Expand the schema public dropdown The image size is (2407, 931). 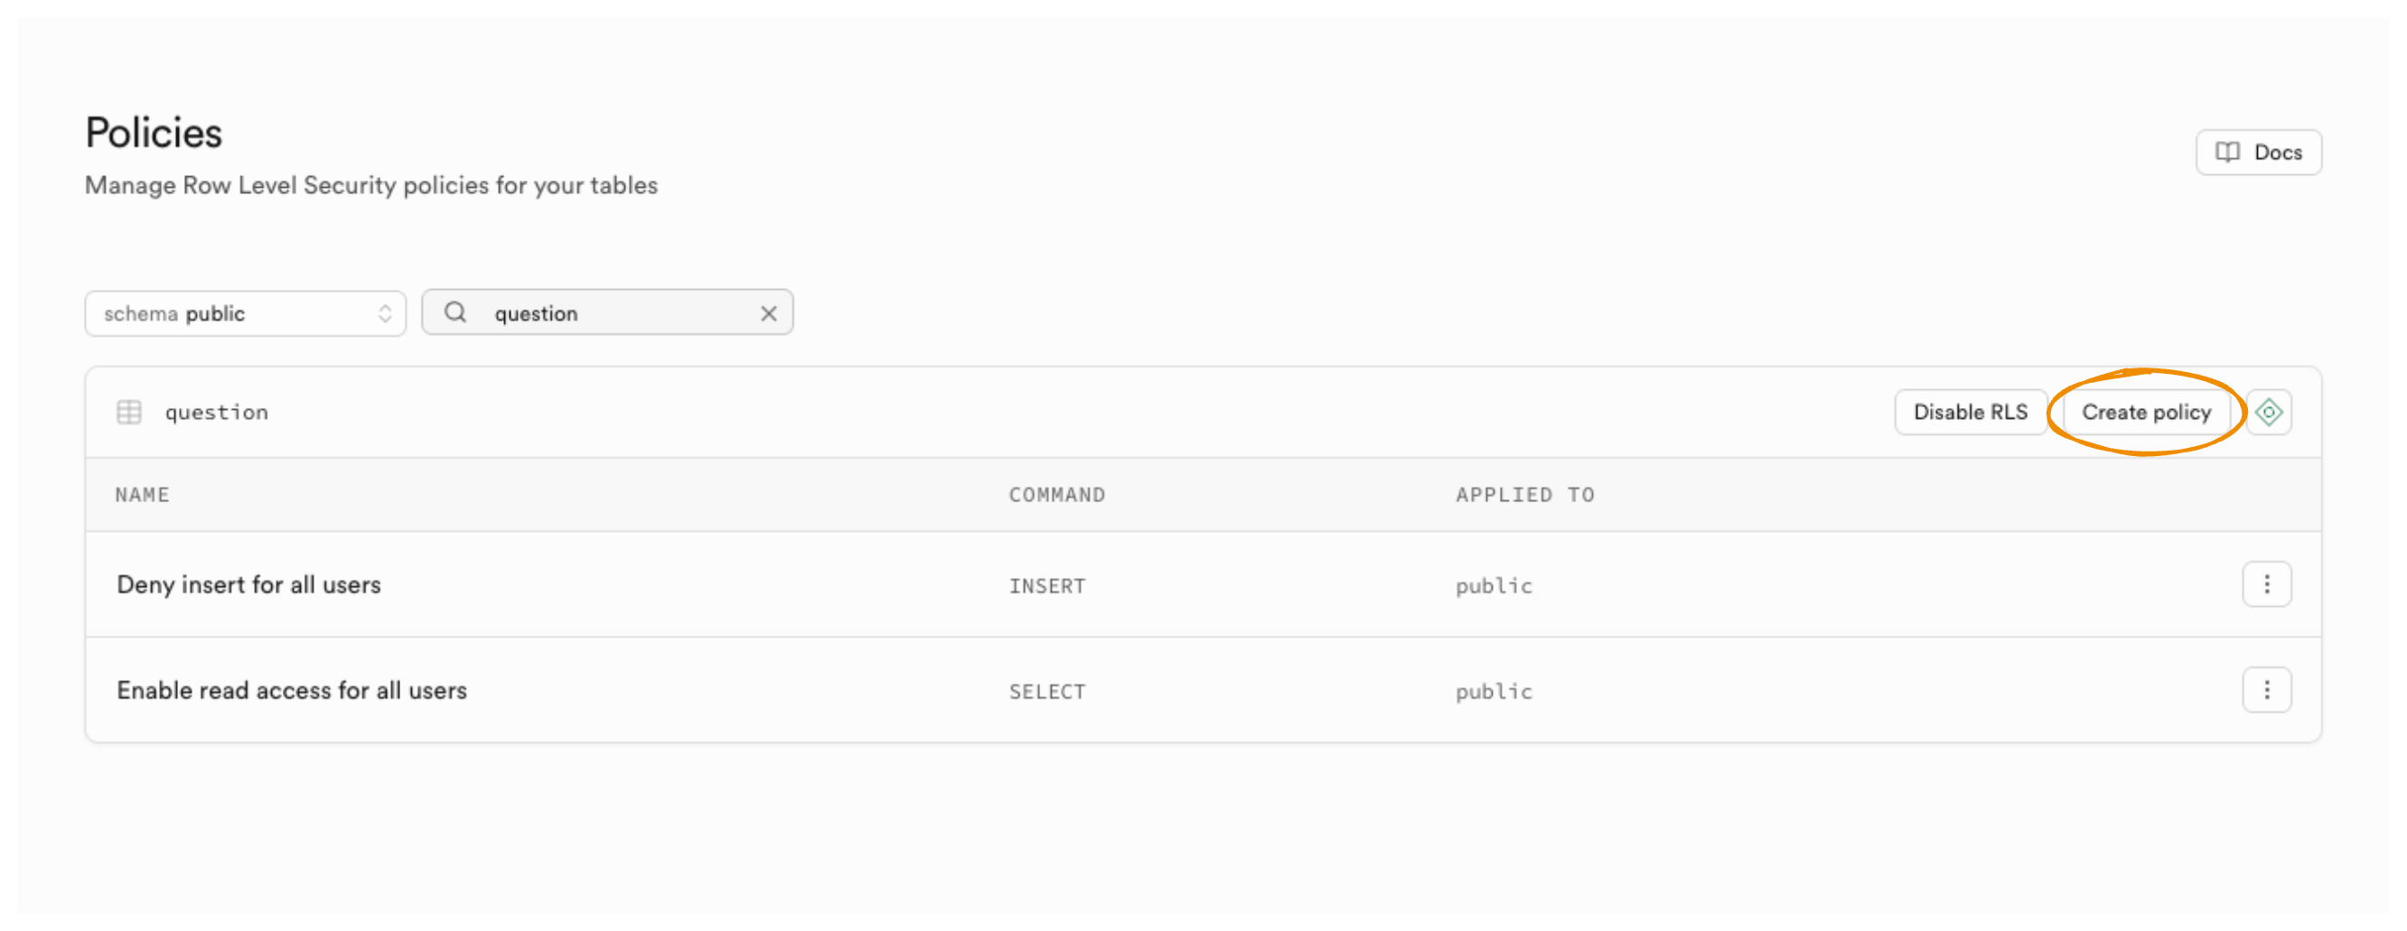(x=245, y=313)
